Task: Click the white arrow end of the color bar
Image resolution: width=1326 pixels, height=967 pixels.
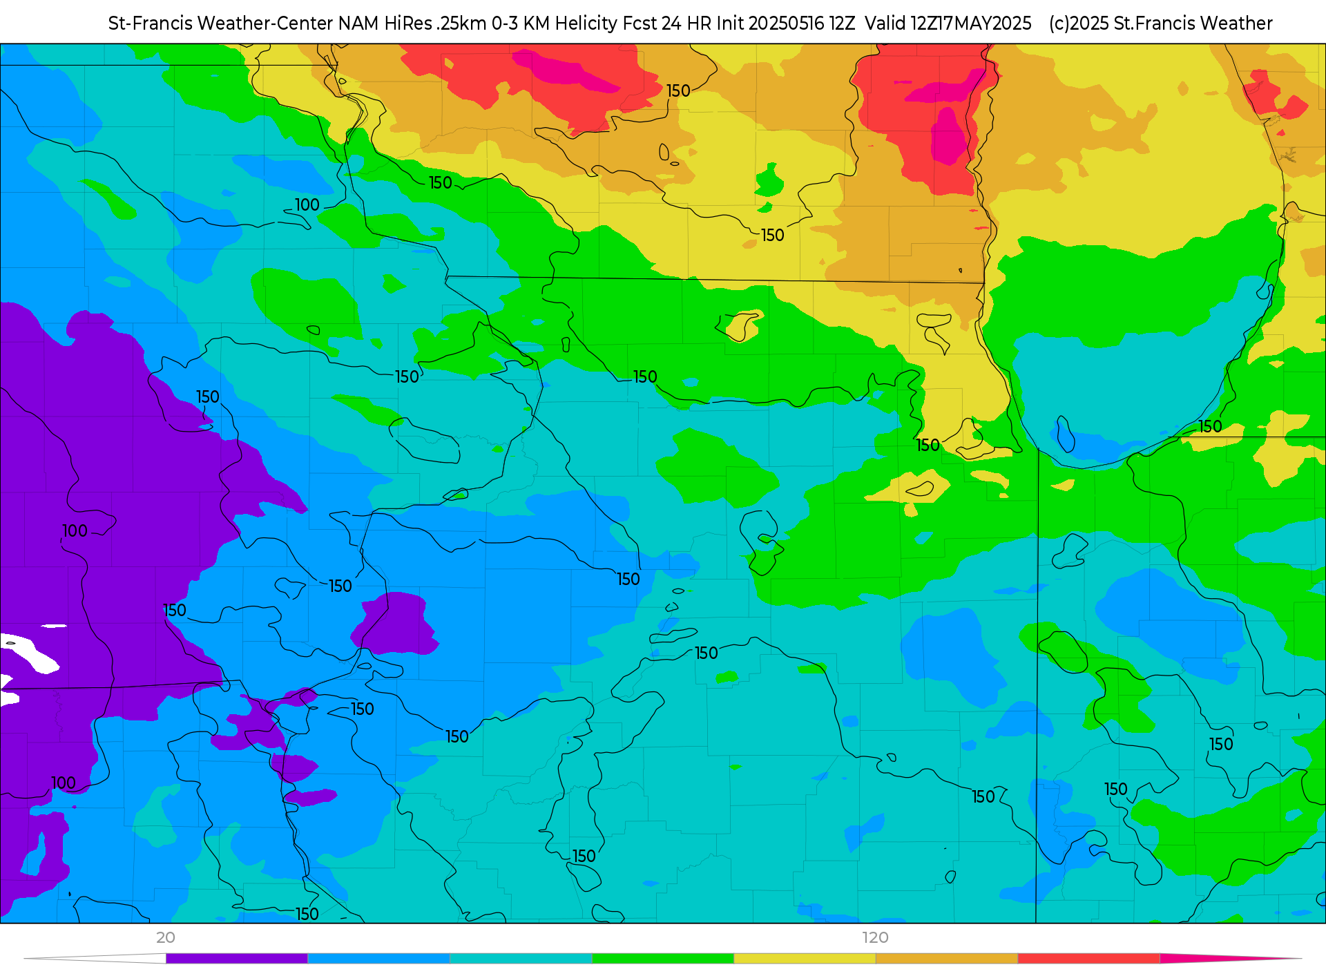Action: [95, 958]
